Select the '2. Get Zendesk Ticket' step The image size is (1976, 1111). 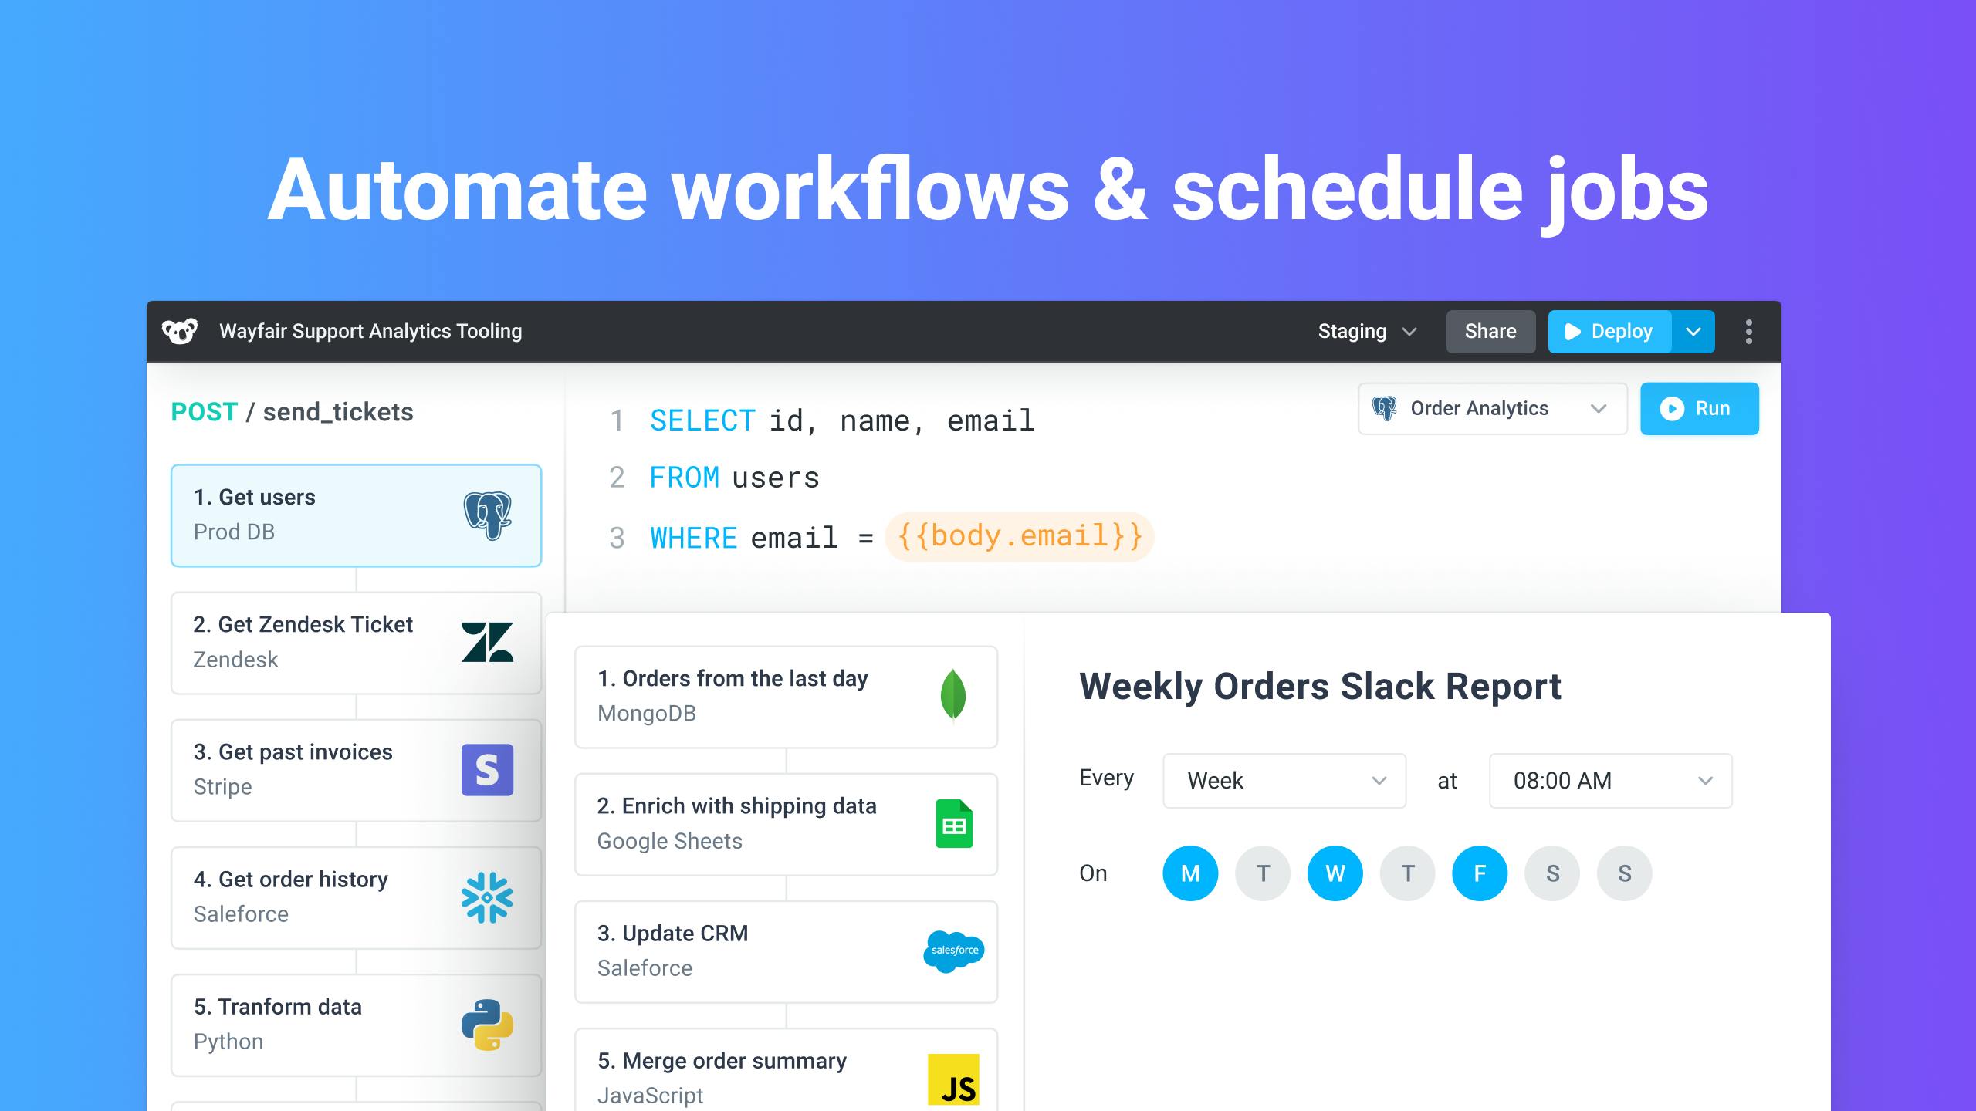click(x=356, y=643)
